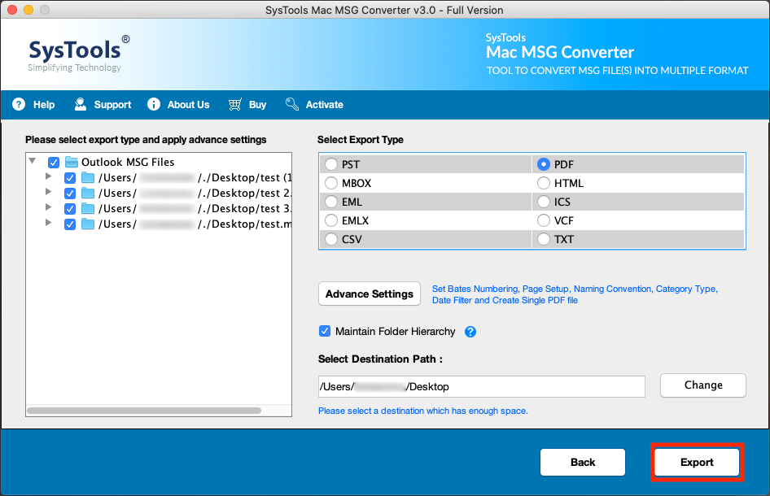The height and width of the screenshot is (496, 770).
Task: Open Advance Settings
Action: pyautogui.click(x=369, y=294)
